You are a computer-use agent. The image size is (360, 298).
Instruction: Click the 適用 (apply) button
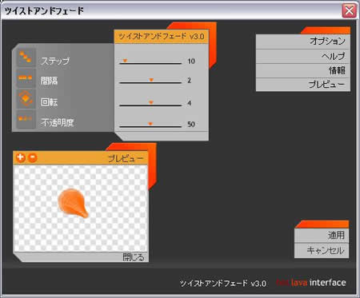tap(322, 236)
